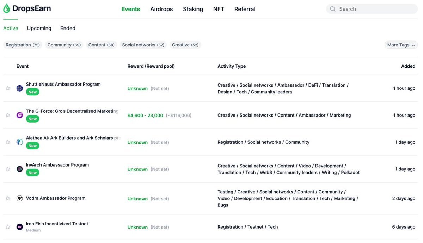
Task: Open the Airdrops navigation menu
Action: 161,9
